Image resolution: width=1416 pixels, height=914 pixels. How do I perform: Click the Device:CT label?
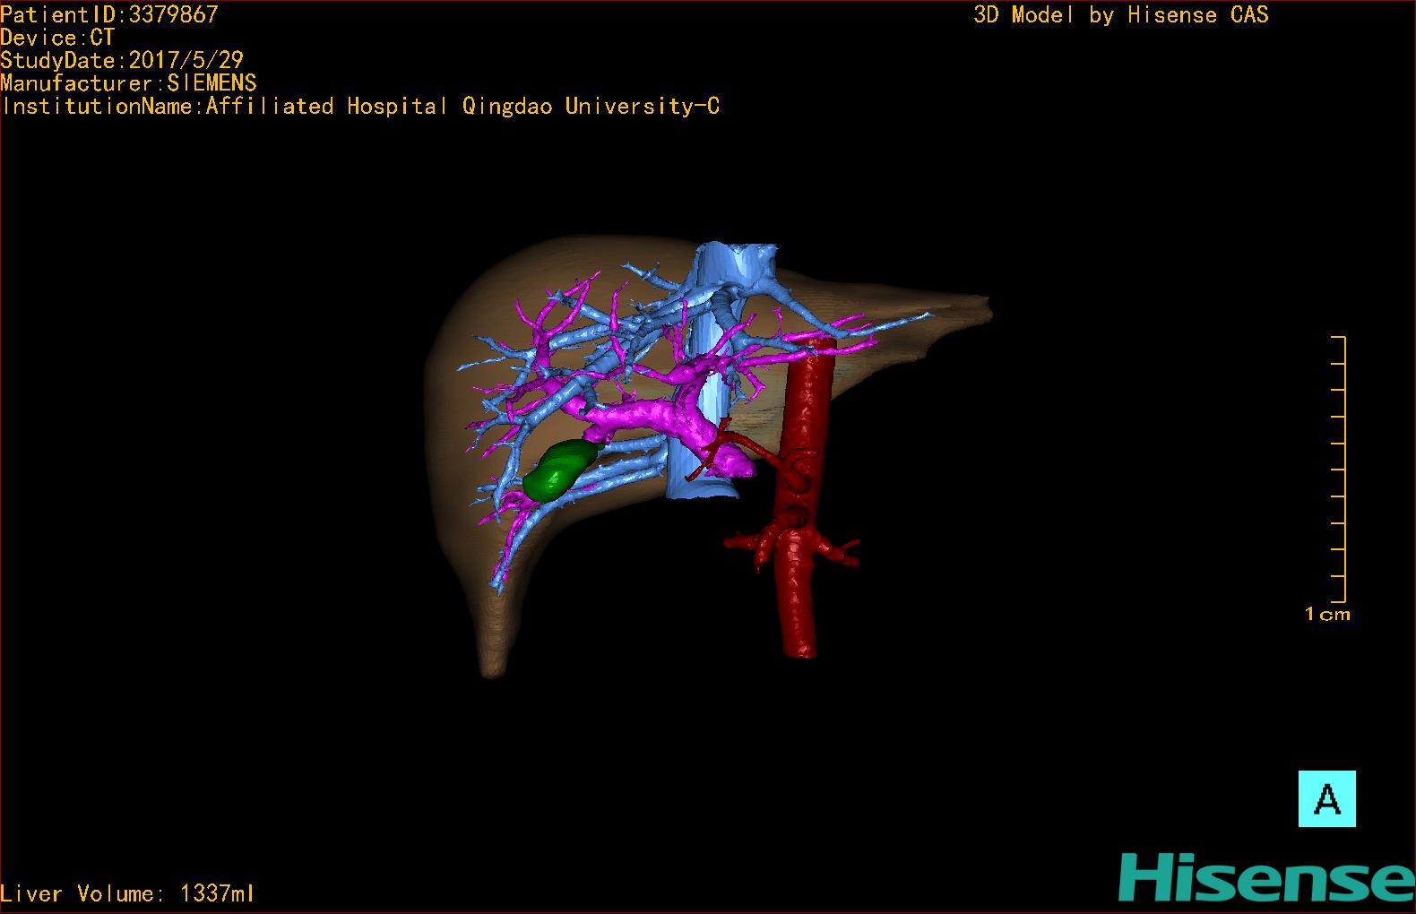[x=57, y=38]
